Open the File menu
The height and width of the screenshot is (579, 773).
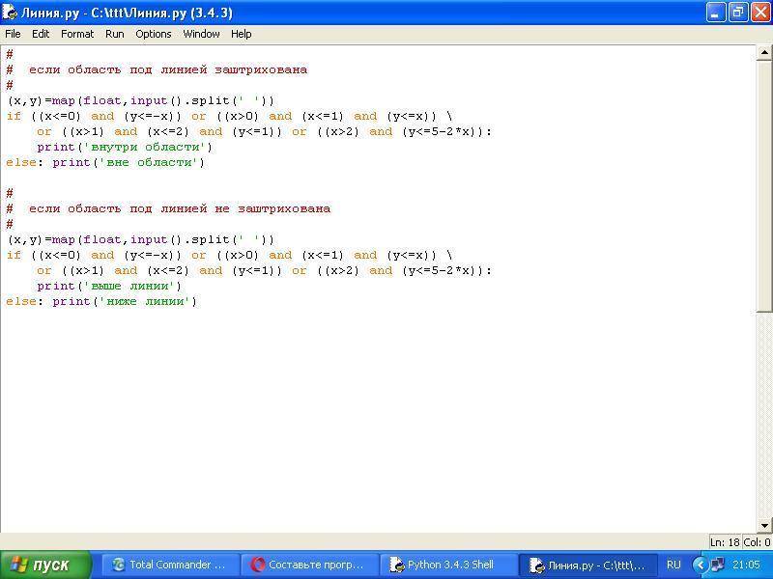pos(13,34)
